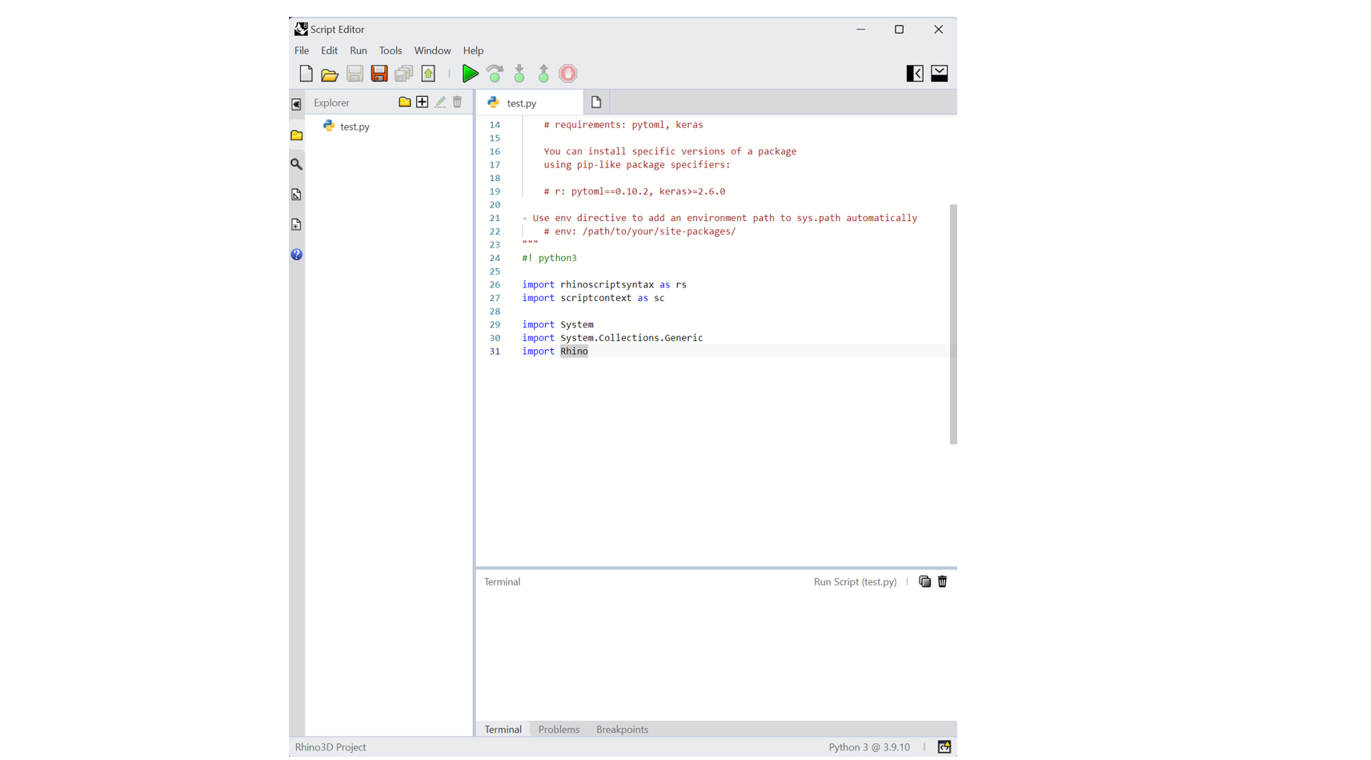Open the Tools menu
The image size is (1371, 760).
pyautogui.click(x=390, y=50)
